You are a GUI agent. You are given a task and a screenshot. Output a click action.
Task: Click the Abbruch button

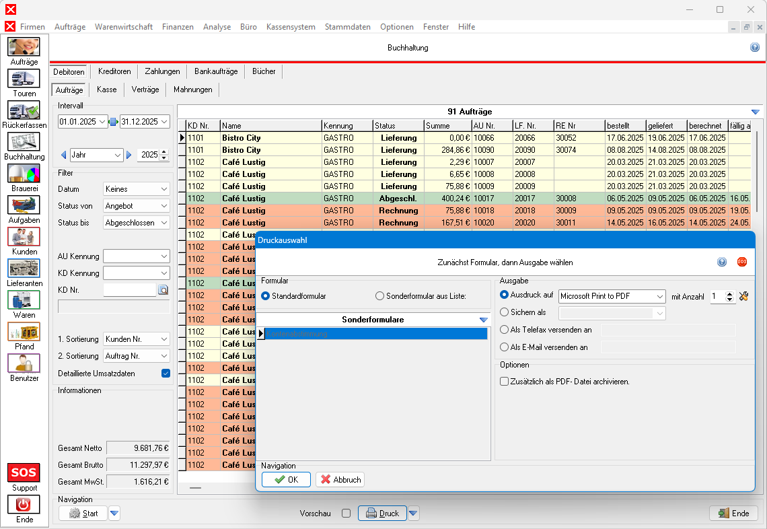340,480
